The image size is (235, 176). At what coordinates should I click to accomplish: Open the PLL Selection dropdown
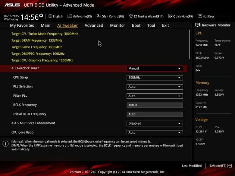155,87
